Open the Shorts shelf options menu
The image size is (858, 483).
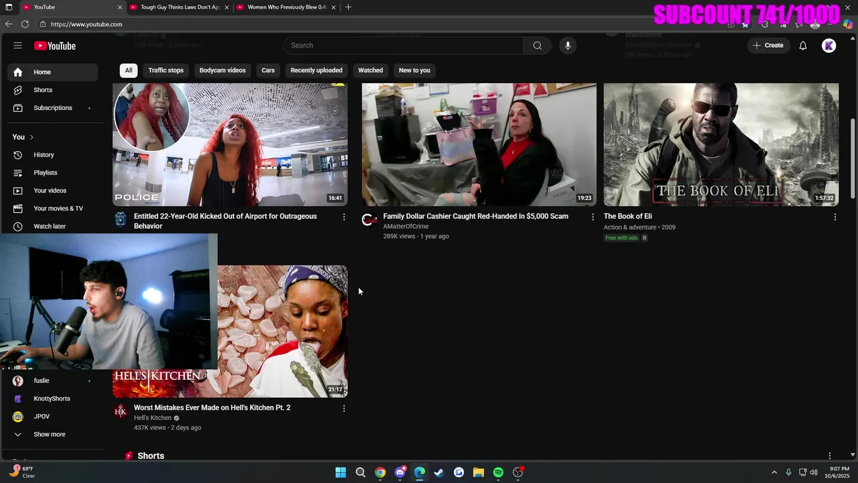(x=829, y=456)
